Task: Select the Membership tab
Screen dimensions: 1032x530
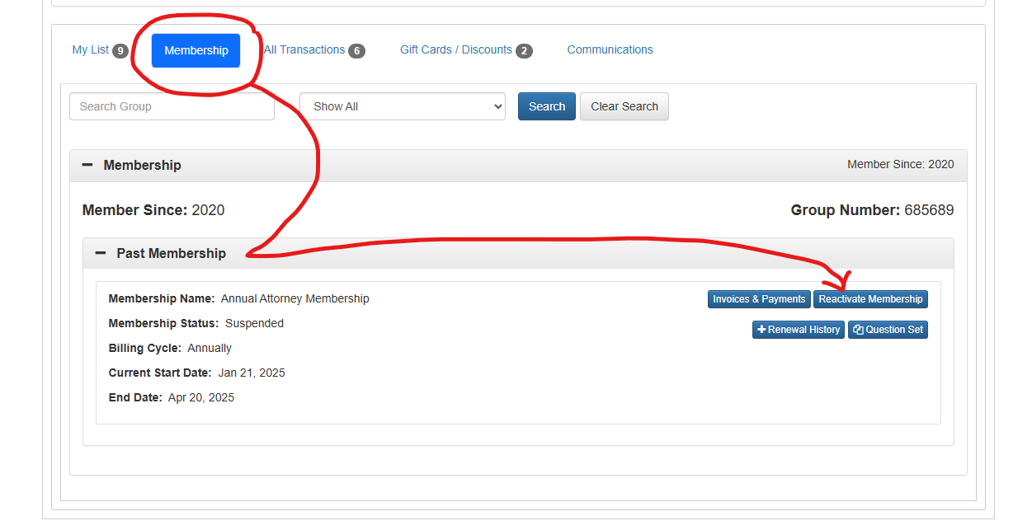Action: 196,50
